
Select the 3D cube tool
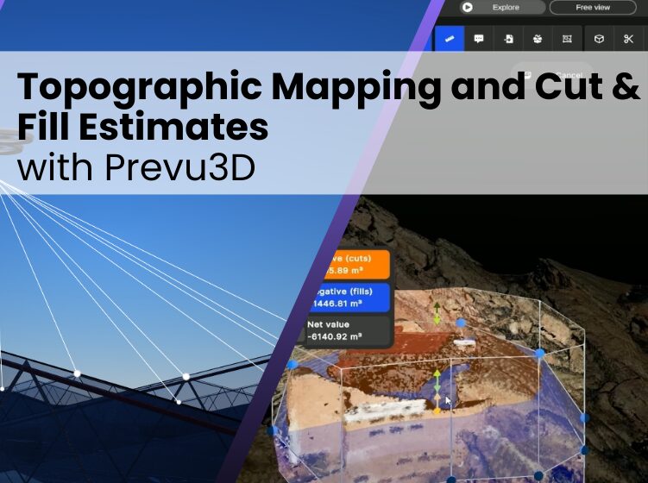(599, 39)
